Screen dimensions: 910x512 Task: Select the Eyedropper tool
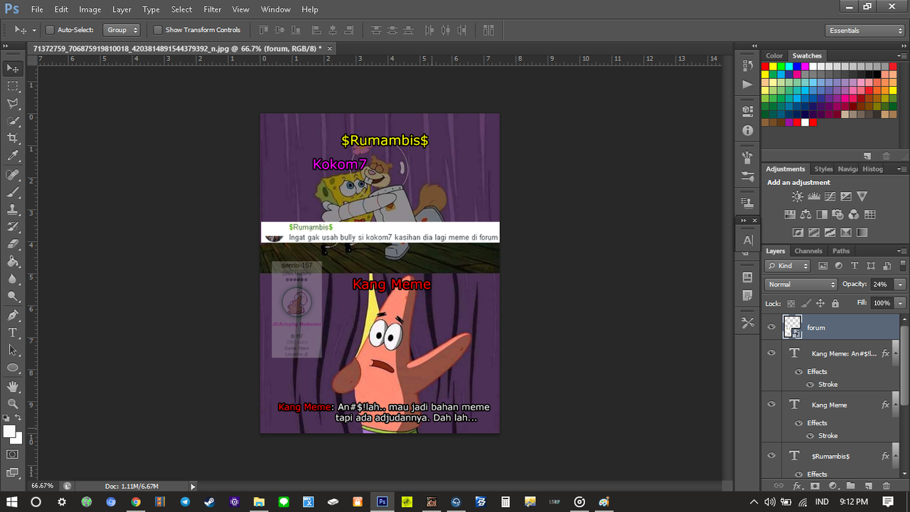click(13, 156)
